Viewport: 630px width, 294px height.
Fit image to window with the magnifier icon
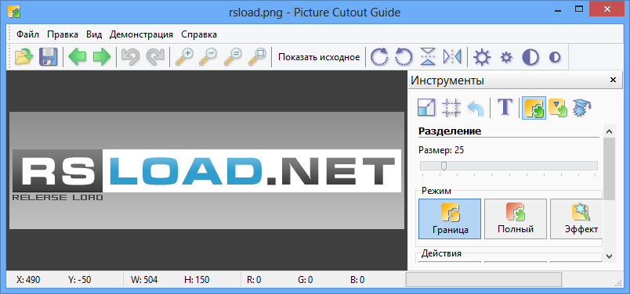[257, 57]
